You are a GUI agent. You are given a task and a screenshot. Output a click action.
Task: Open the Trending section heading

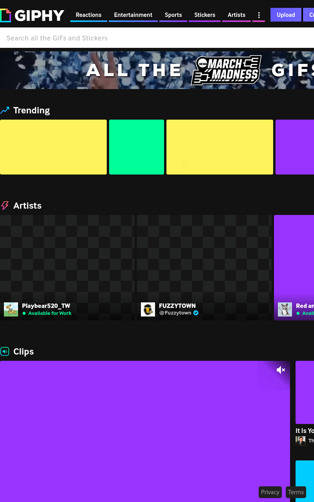click(x=31, y=110)
